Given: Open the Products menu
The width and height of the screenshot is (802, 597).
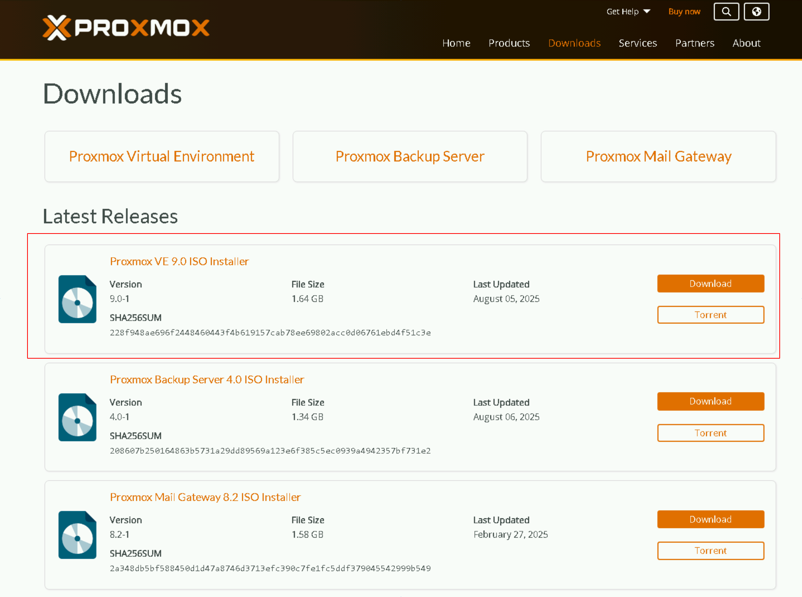Looking at the screenshot, I should click(x=509, y=43).
